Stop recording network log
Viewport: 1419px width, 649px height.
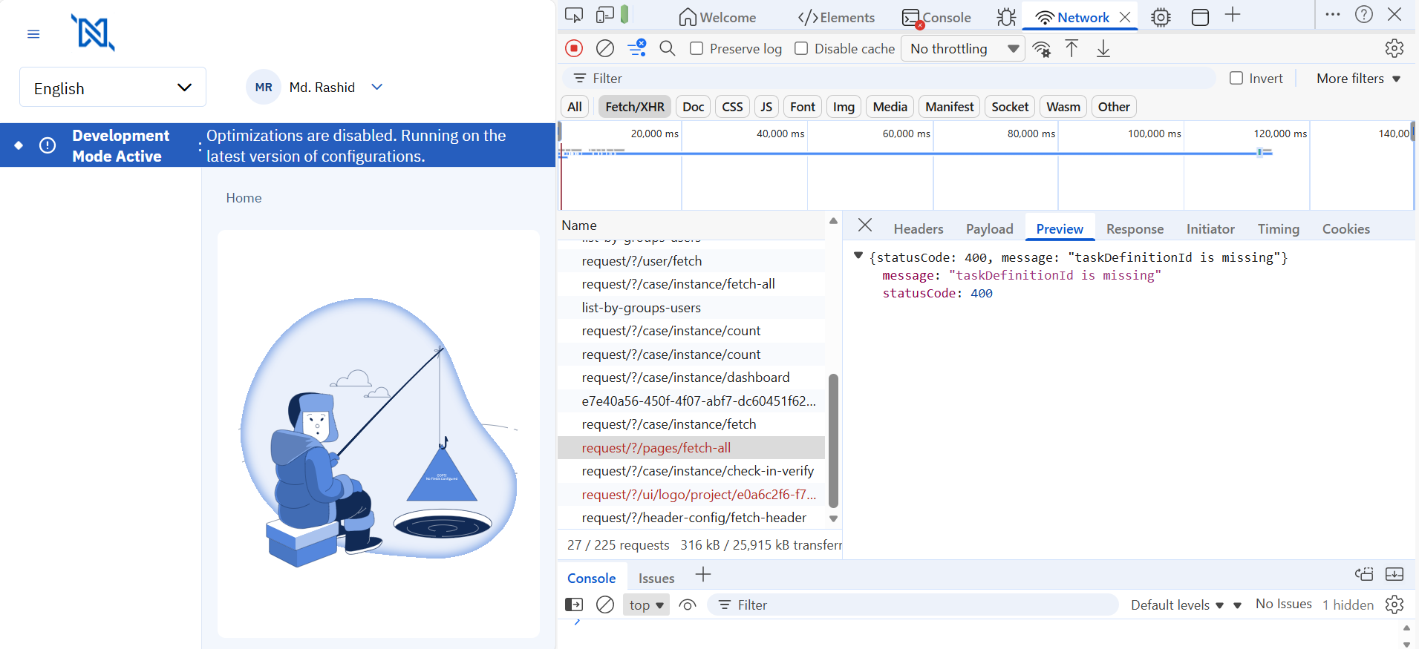pyautogui.click(x=574, y=48)
